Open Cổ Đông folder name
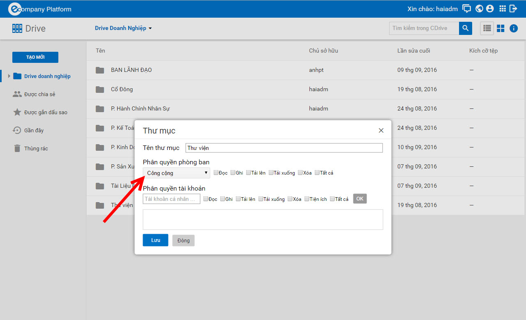526x320 pixels. [122, 90]
